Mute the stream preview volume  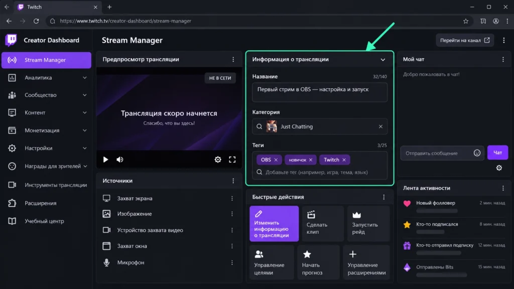coord(120,160)
